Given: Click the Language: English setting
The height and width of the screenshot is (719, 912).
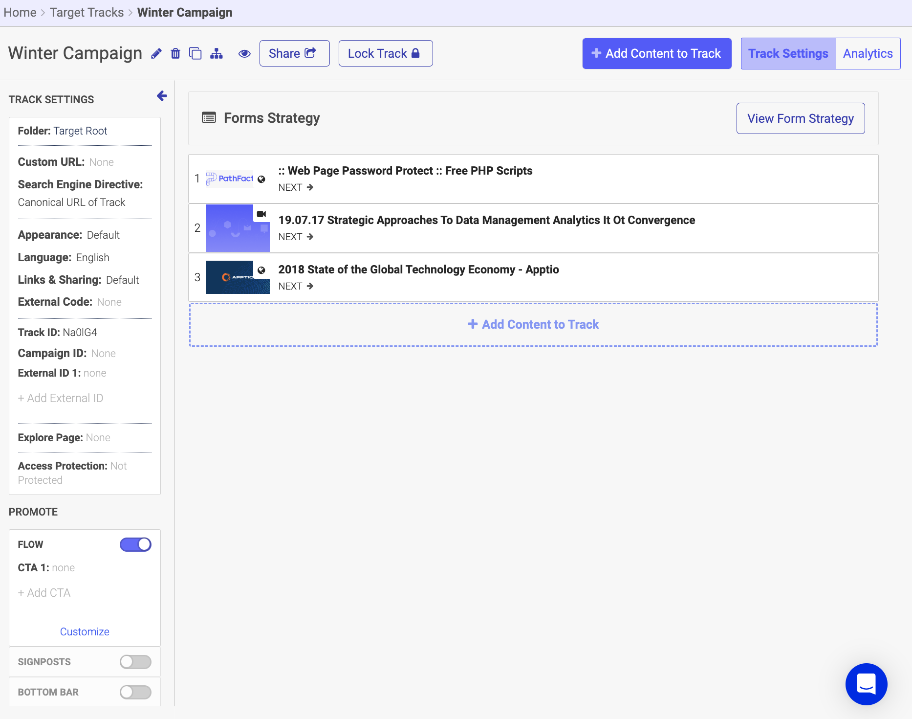Looking at the screenshot, I should click(x=64, y=257).
